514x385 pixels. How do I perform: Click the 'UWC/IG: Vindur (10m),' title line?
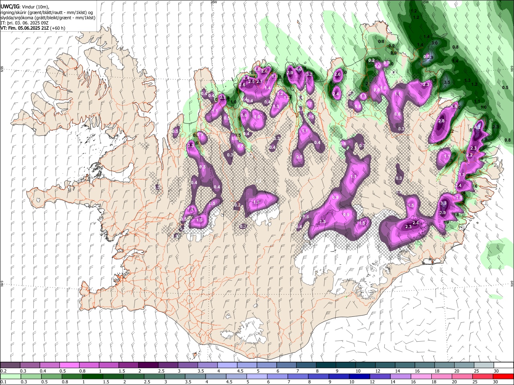point(25,7)
